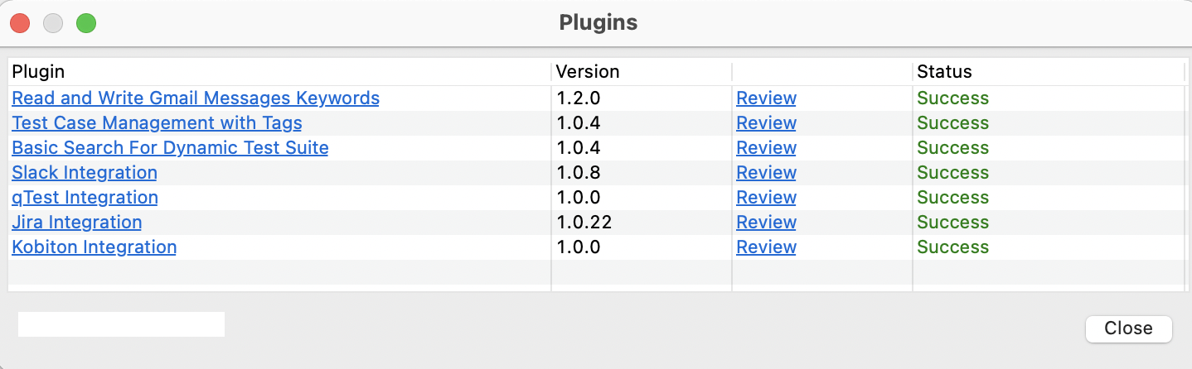Click the Plugin column header
Viewport: 1192px width, 369px height.
[279, 72]
